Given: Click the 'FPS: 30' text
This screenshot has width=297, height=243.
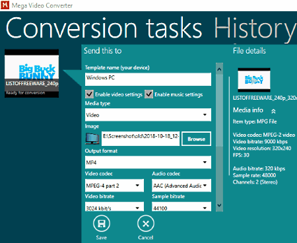Looking at the screenshot, I should (241, 155).
